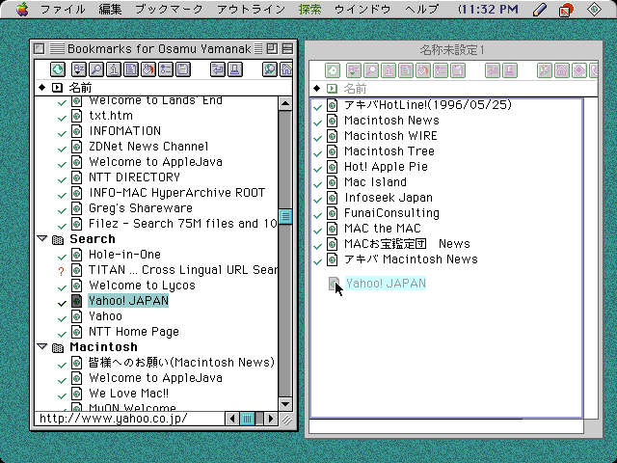The width and height of the screenshot is (617, 463).
Task: Click the info icon in 名称未設定1 toolbar
Action: (x=388, y=70)
